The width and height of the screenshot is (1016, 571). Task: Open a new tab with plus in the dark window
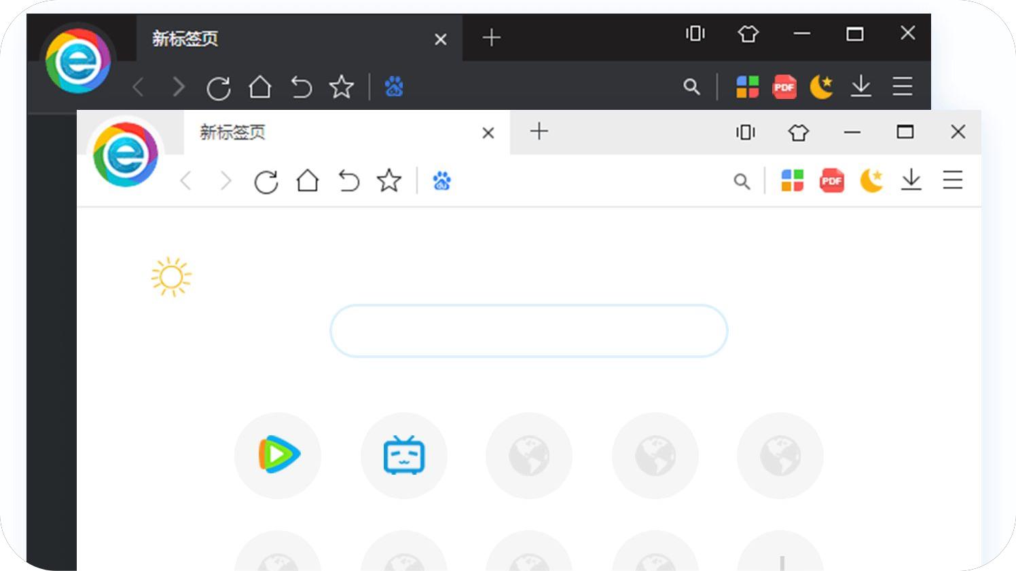[x=492, y=37]
